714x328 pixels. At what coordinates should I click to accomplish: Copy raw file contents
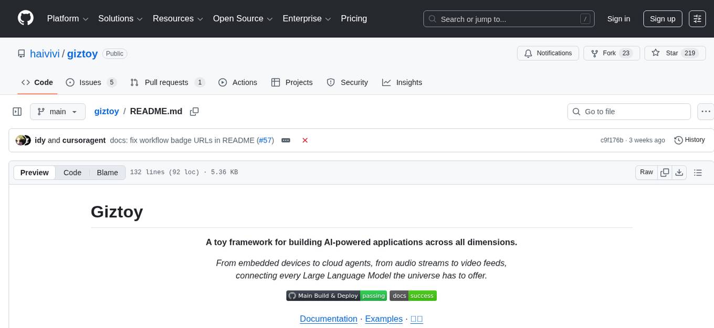pyautogui.click(x=665, y=172)
